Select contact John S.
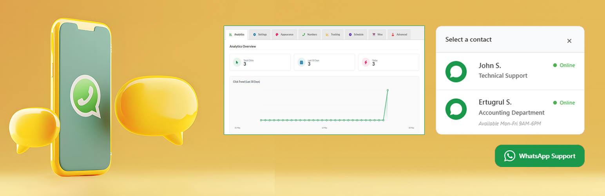The image size is (605, 196). pos(510,71)
